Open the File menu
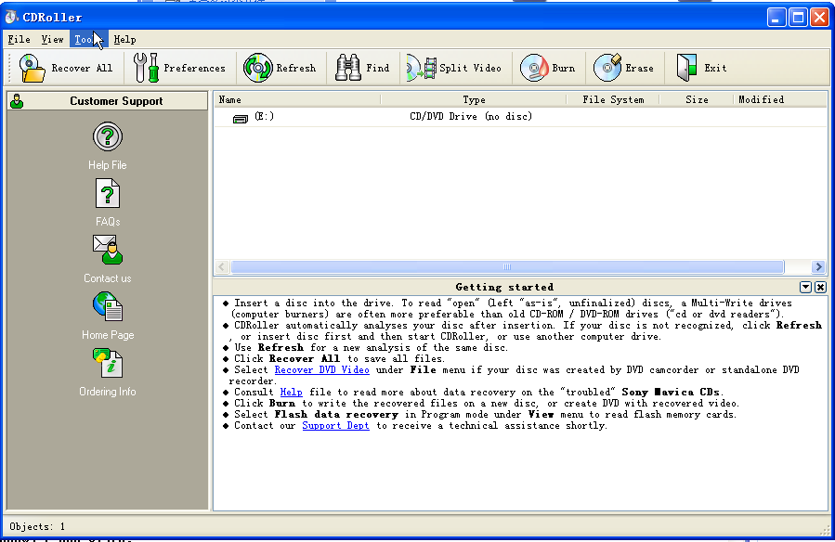 [19, 39]
